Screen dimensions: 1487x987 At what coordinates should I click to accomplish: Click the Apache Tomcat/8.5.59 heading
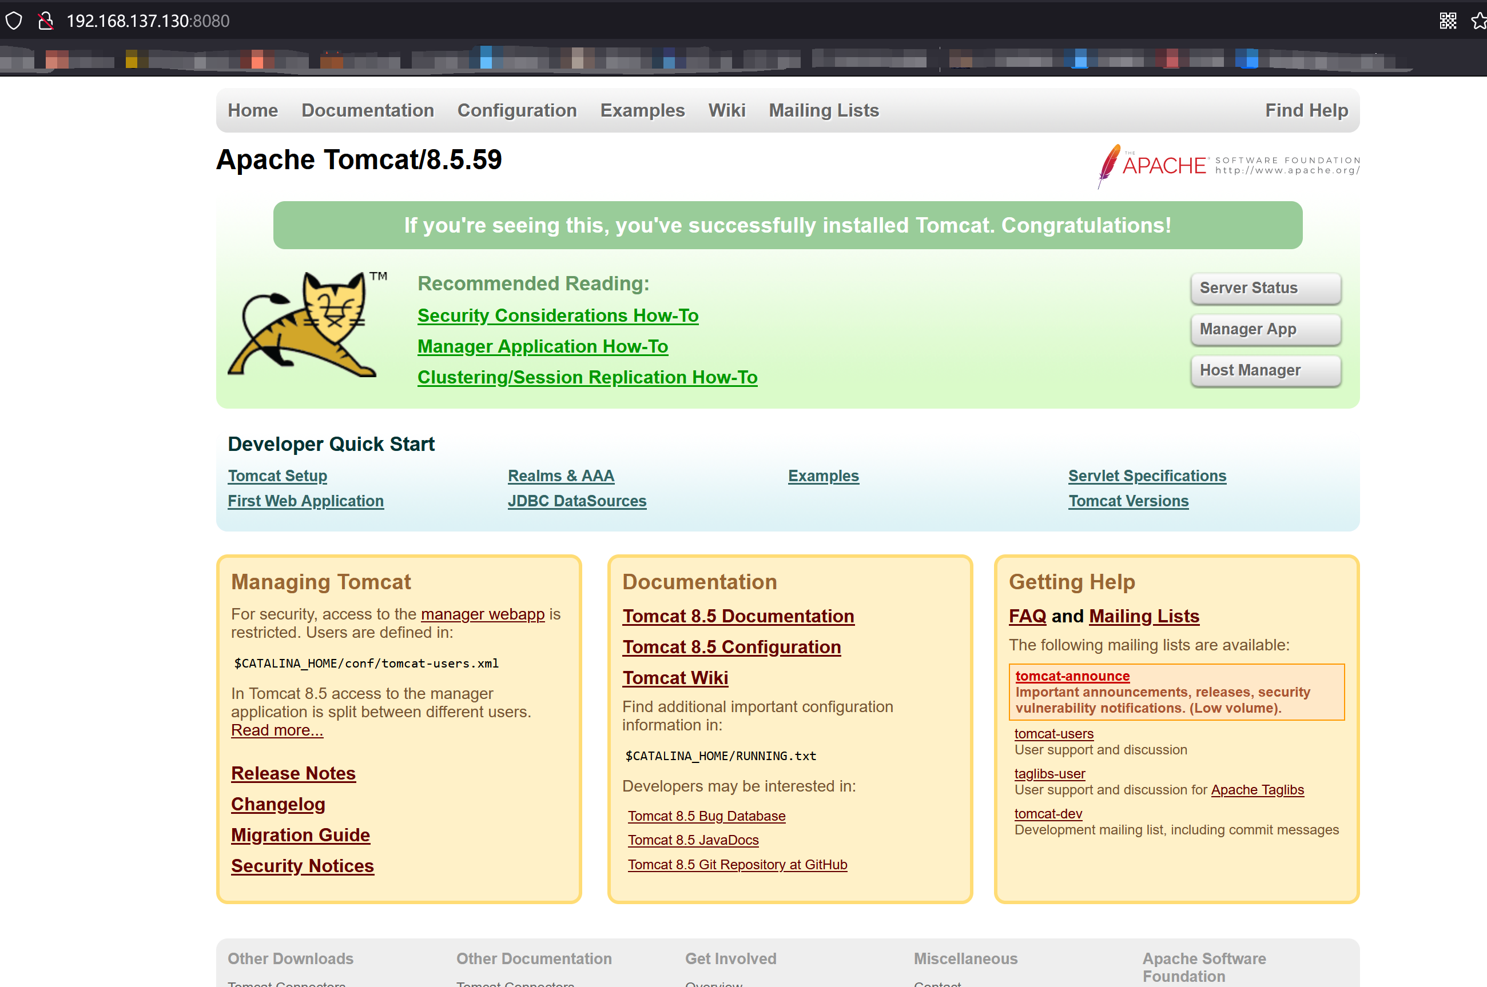click(359, 159)
